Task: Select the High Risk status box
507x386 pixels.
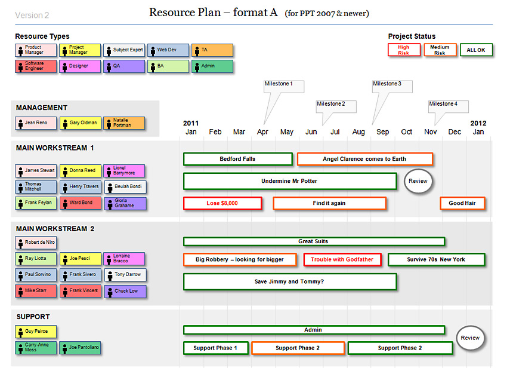Action: point(404,50)
